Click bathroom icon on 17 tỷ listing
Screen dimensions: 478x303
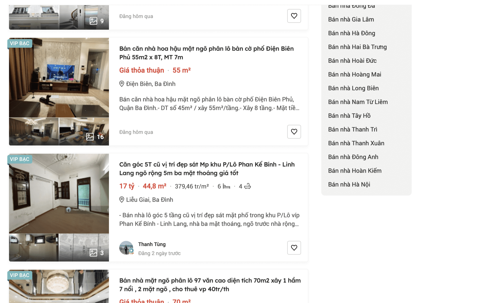[248, 186]
